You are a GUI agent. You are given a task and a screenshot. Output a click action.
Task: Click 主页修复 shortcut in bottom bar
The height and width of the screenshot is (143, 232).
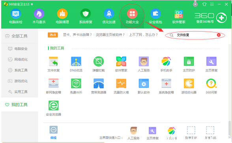click(x=152, y=133)
